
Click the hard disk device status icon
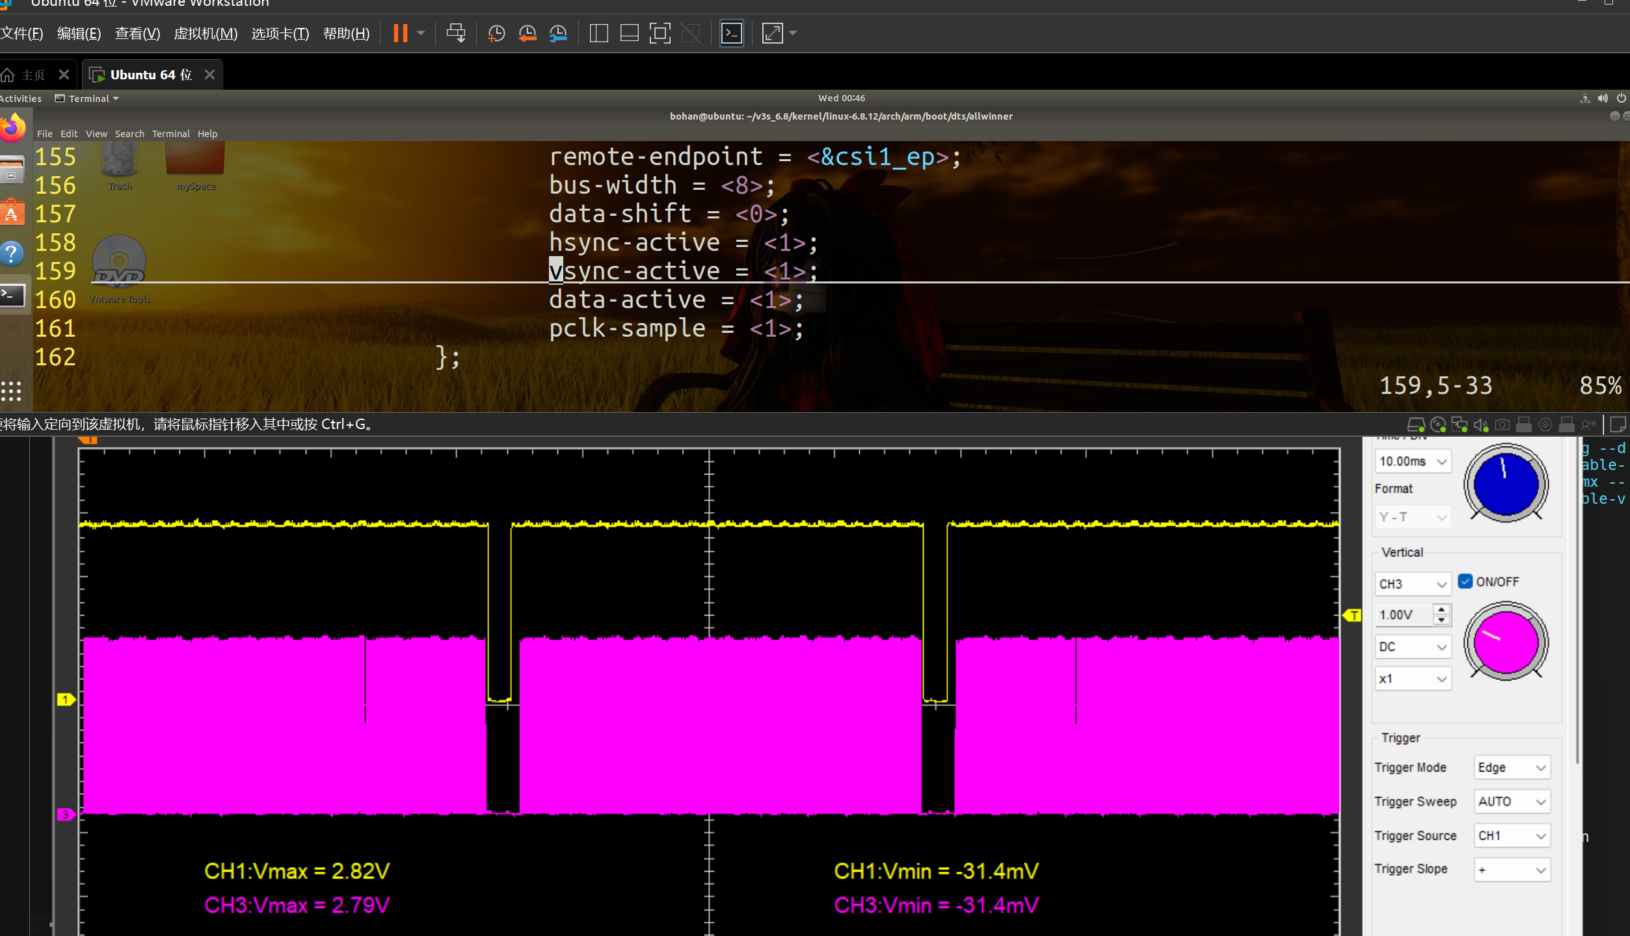click(x=1416, y=425)
